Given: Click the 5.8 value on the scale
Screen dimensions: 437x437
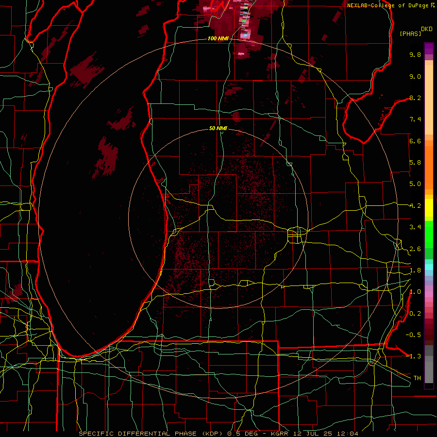Looking at the screenshot, I should click(x=415, y=163).
